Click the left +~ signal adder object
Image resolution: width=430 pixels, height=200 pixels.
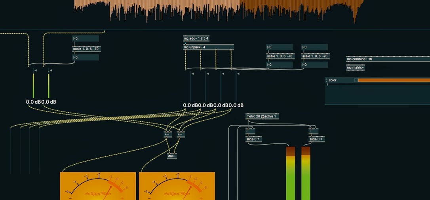click(168, 134)
